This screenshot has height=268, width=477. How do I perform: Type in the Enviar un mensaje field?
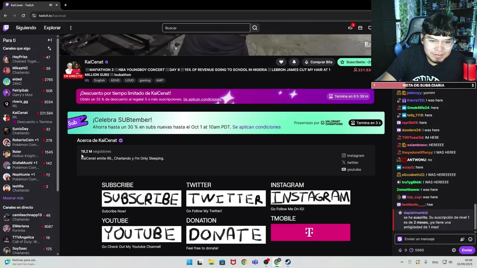pyautogui.click(x=435, y=239)
